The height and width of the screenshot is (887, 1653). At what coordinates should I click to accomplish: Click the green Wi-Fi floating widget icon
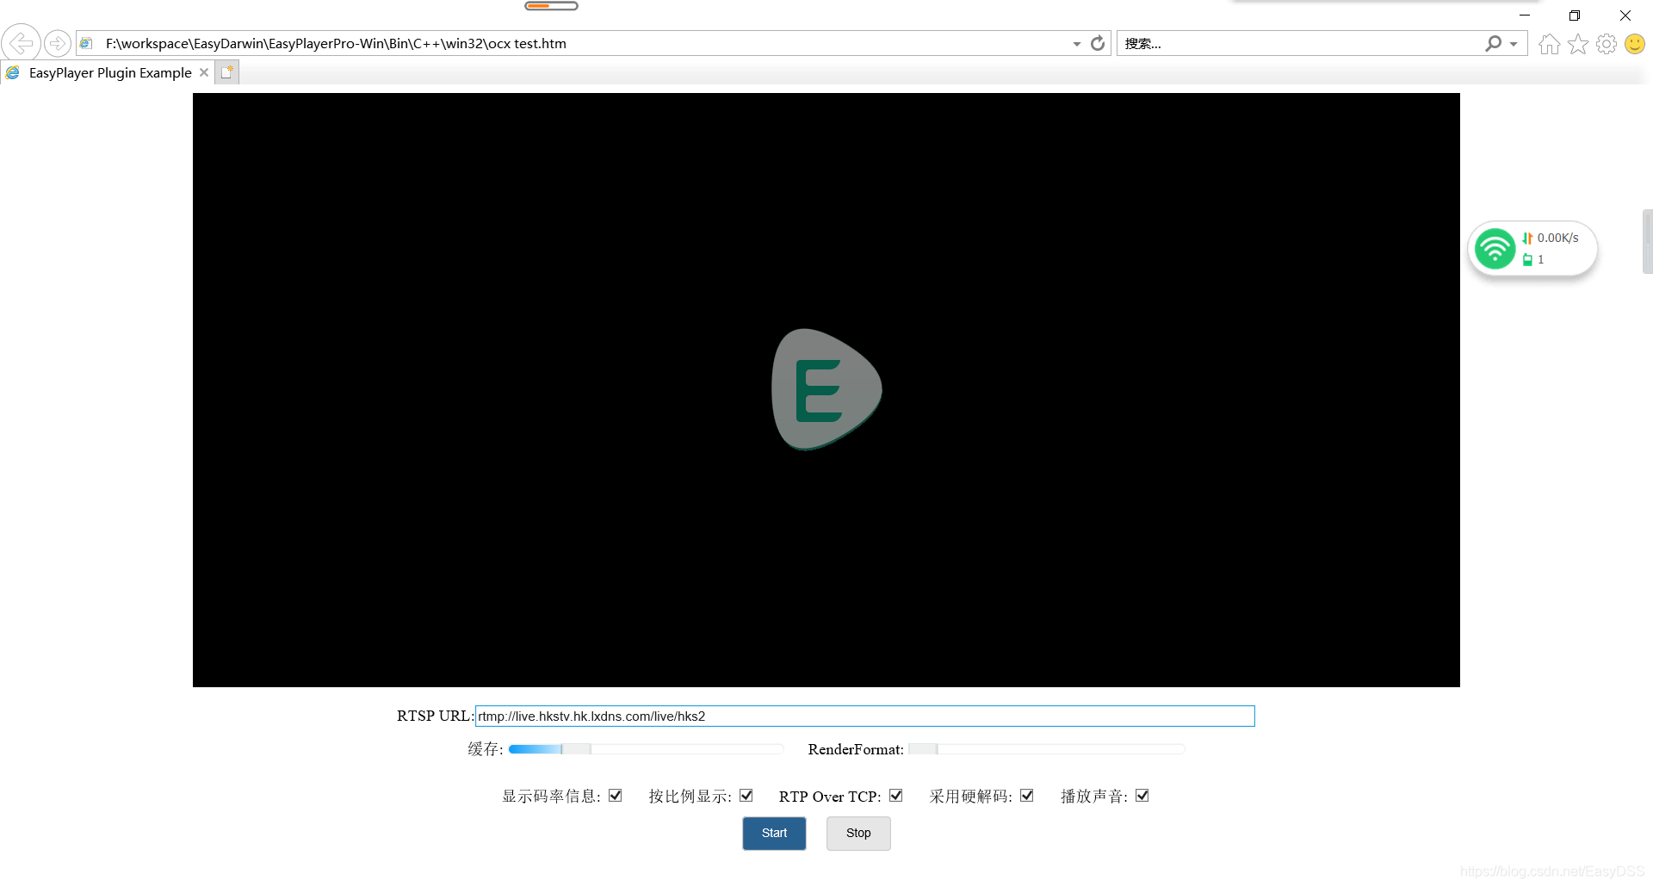click(x=1495, y=249)
